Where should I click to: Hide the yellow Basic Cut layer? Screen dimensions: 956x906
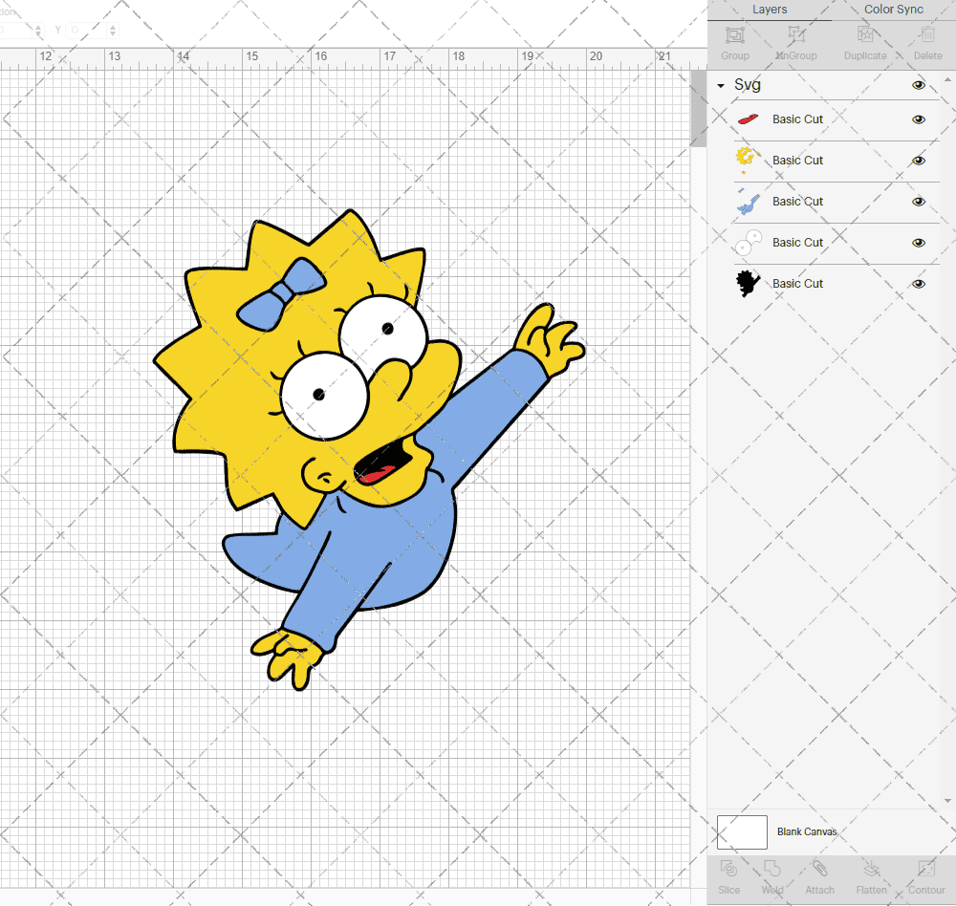click(x=918, y=161)
